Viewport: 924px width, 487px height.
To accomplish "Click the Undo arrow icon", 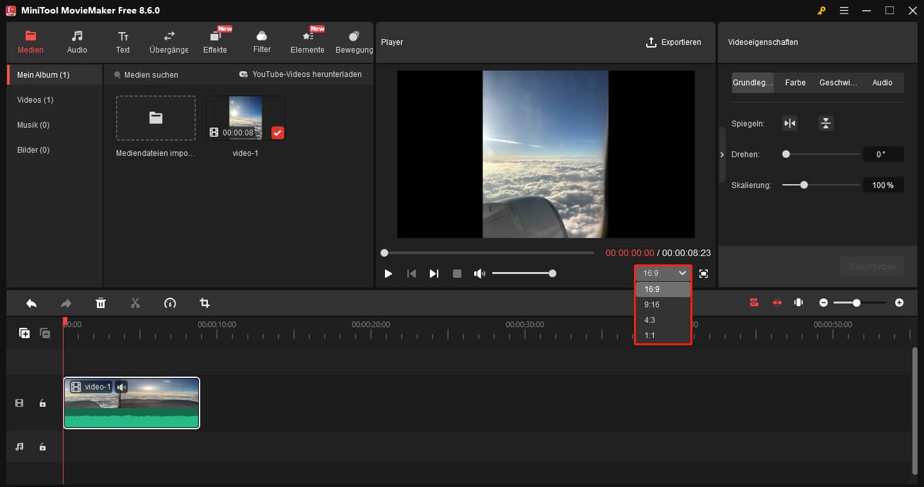I will pos(31,302).
